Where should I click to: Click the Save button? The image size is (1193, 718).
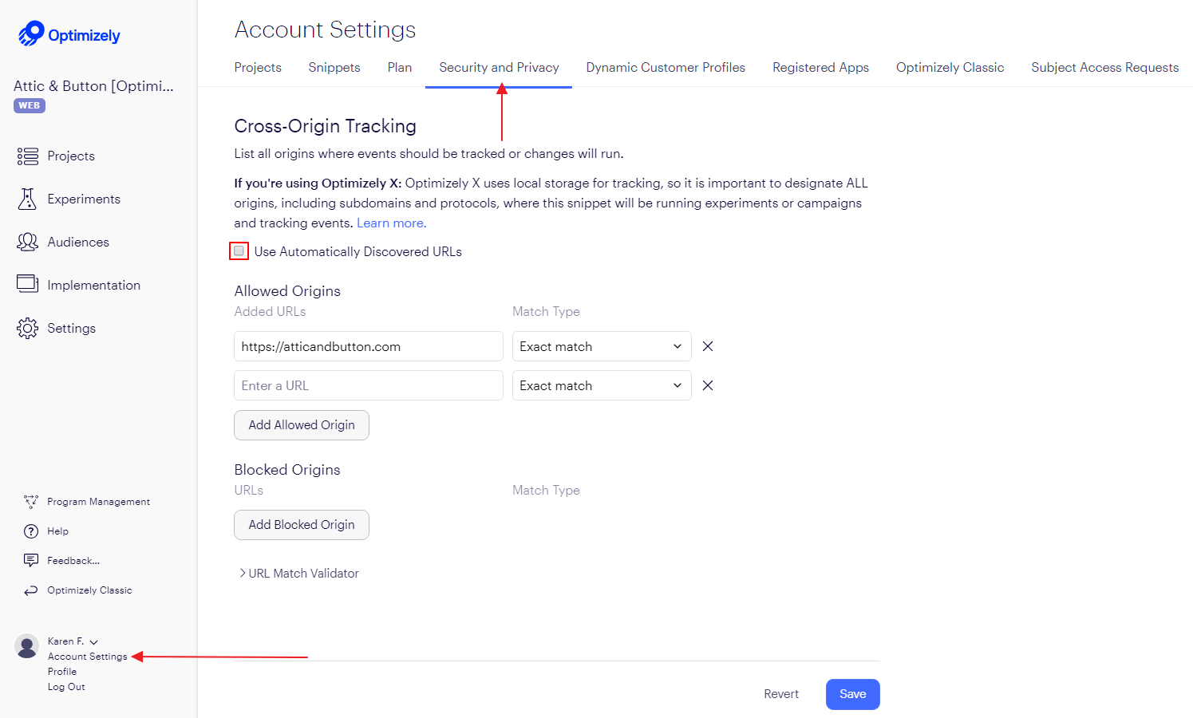(853, 694)
